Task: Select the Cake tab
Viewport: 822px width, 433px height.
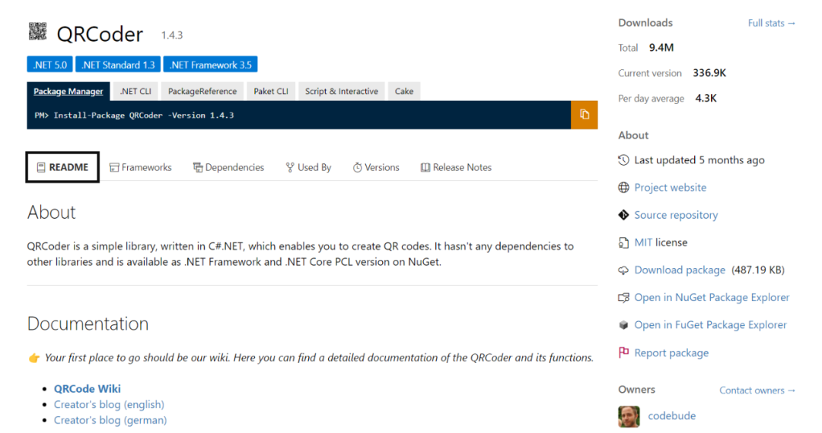Action: 403,91
